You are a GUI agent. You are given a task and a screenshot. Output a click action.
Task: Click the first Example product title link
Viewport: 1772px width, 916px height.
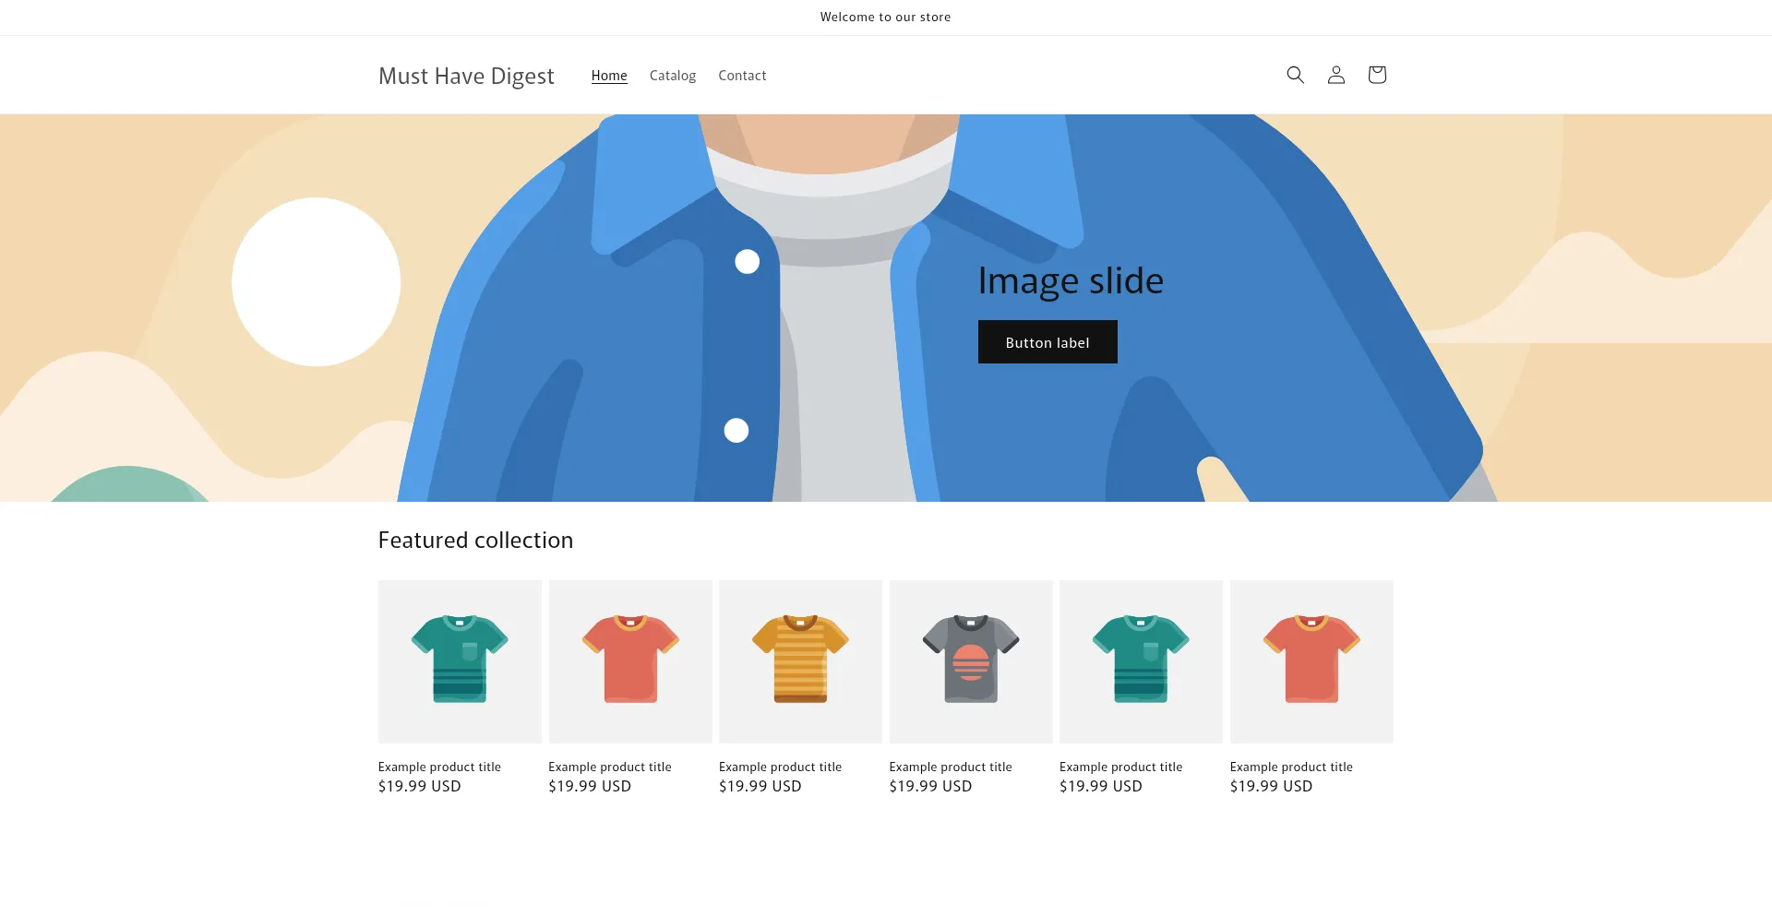[439, 767]
